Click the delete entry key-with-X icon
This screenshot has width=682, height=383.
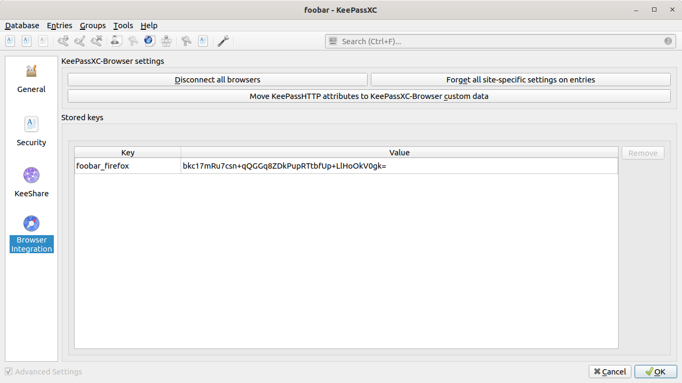point(96,41)
